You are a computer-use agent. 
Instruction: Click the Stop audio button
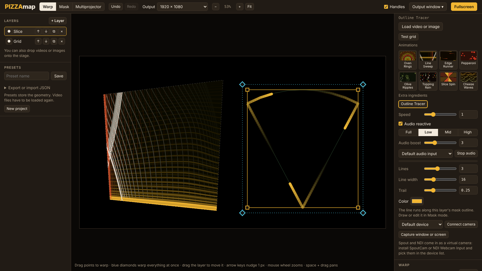466,153
